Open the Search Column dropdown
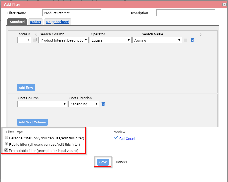 pos(64,40)
